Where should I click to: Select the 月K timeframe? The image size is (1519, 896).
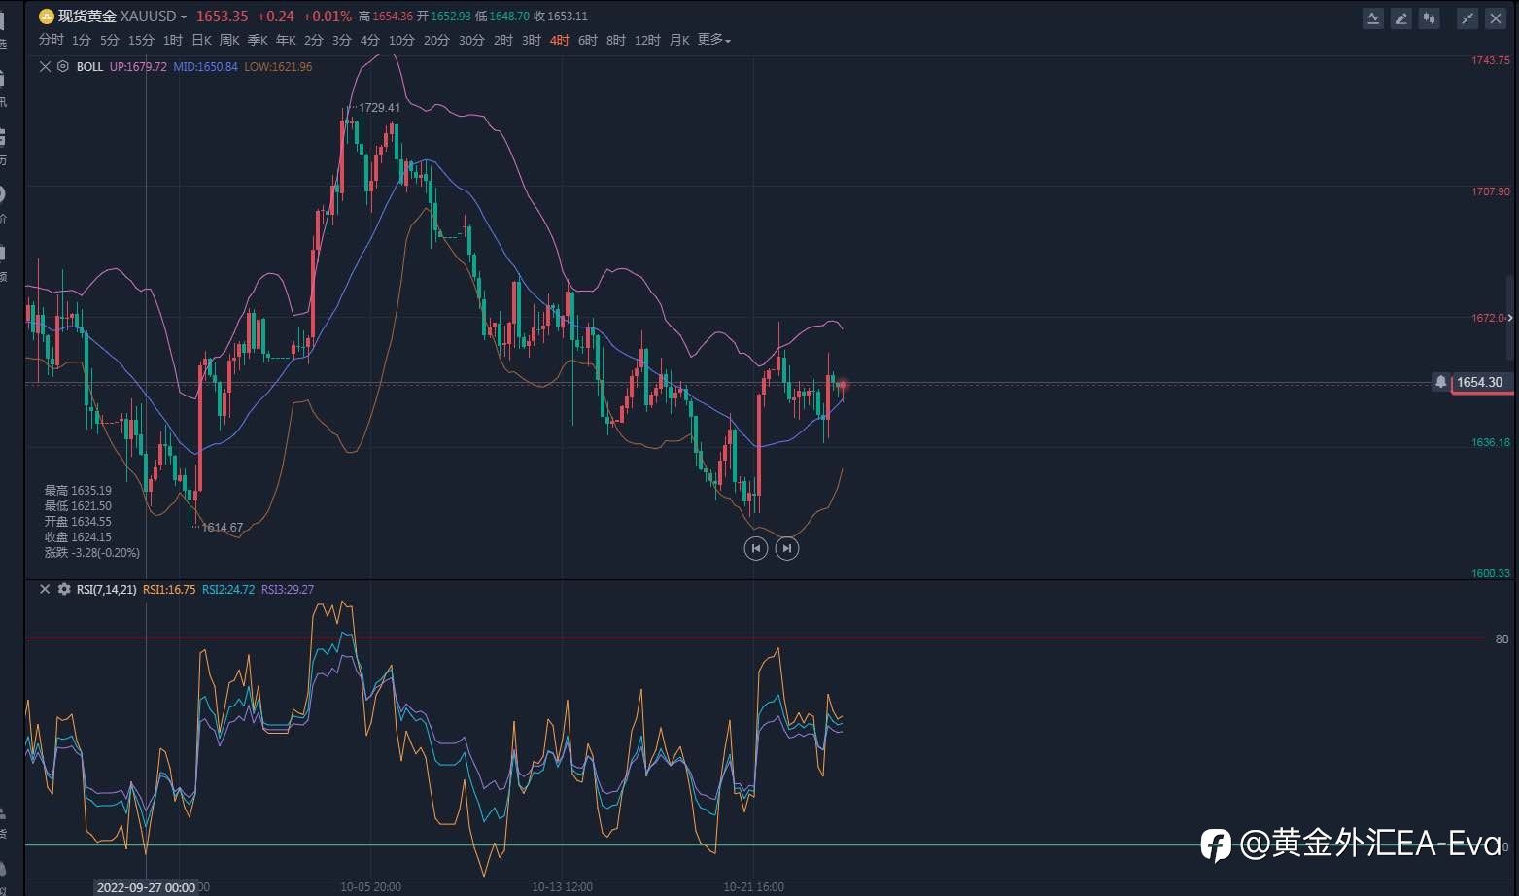click(x=679, y=40)
